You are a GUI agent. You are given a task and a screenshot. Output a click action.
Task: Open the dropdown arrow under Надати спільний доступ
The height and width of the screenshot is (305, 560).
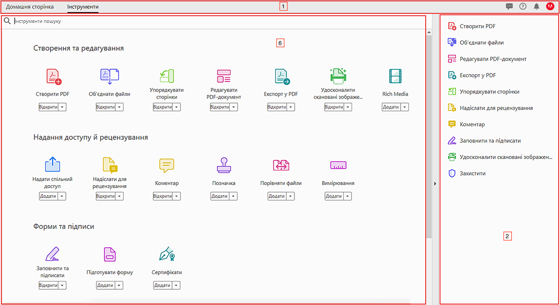tap(62, 196)
